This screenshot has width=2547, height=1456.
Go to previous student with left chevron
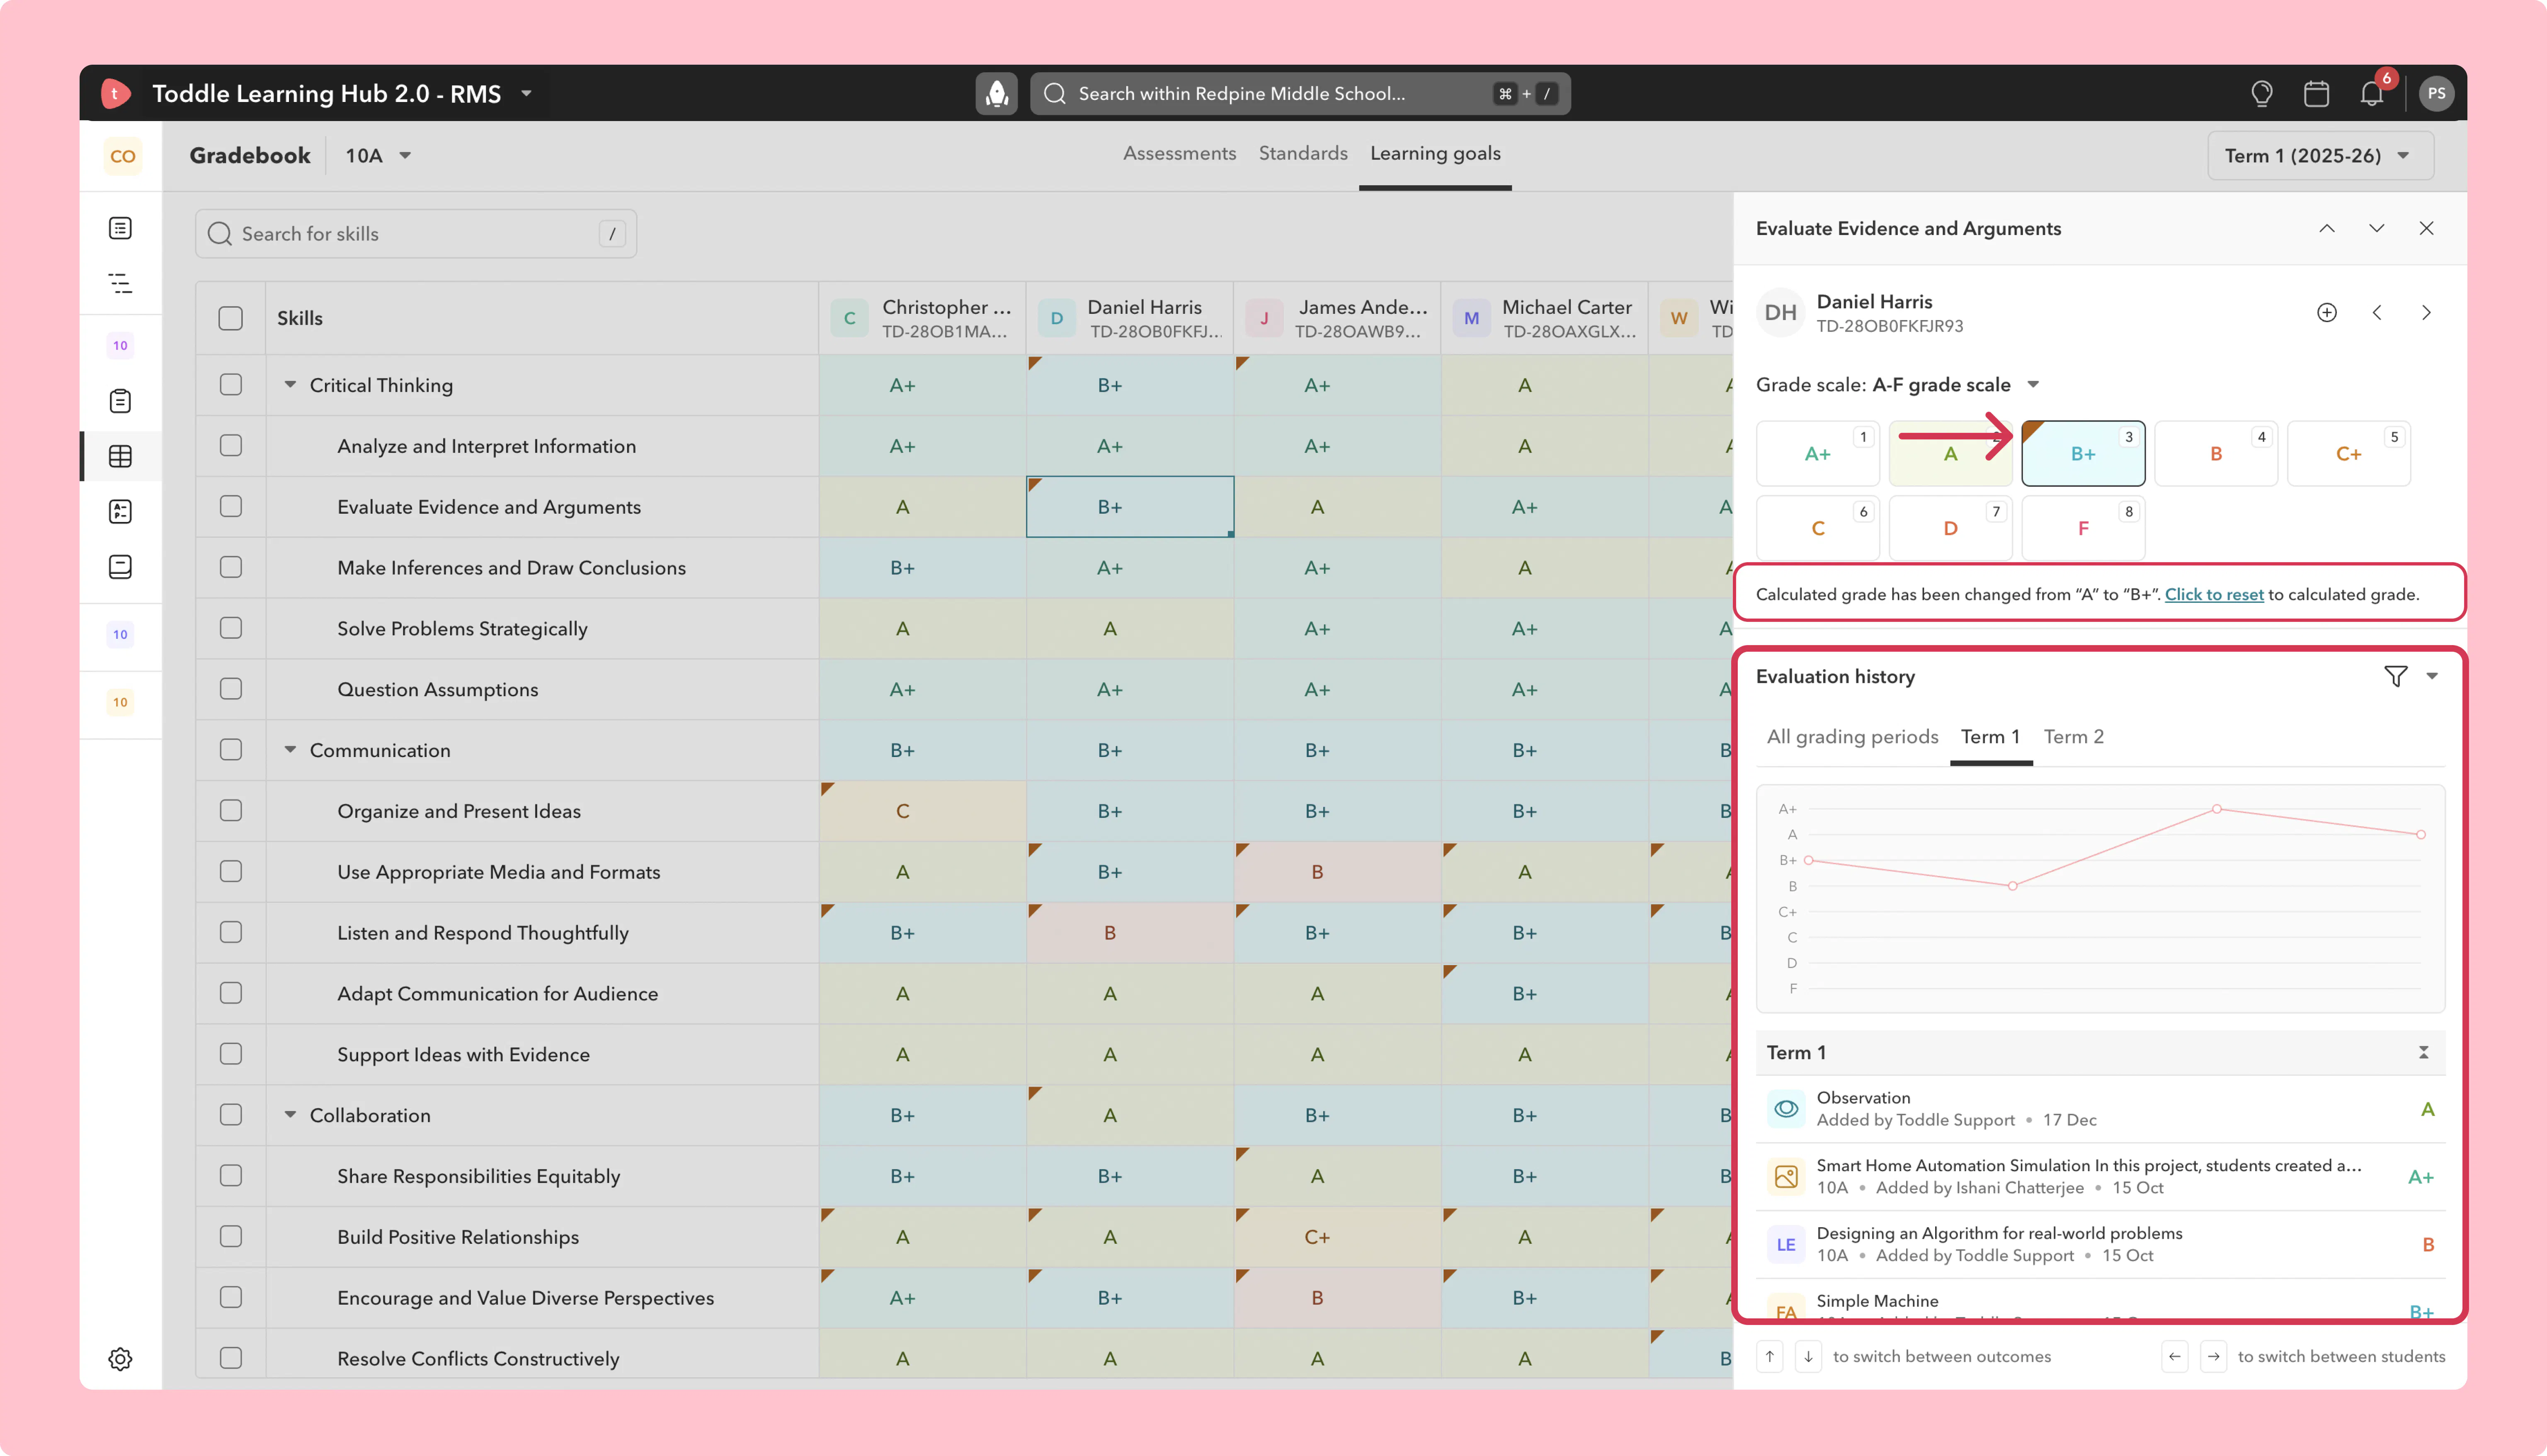click(x=2376, y=313)
